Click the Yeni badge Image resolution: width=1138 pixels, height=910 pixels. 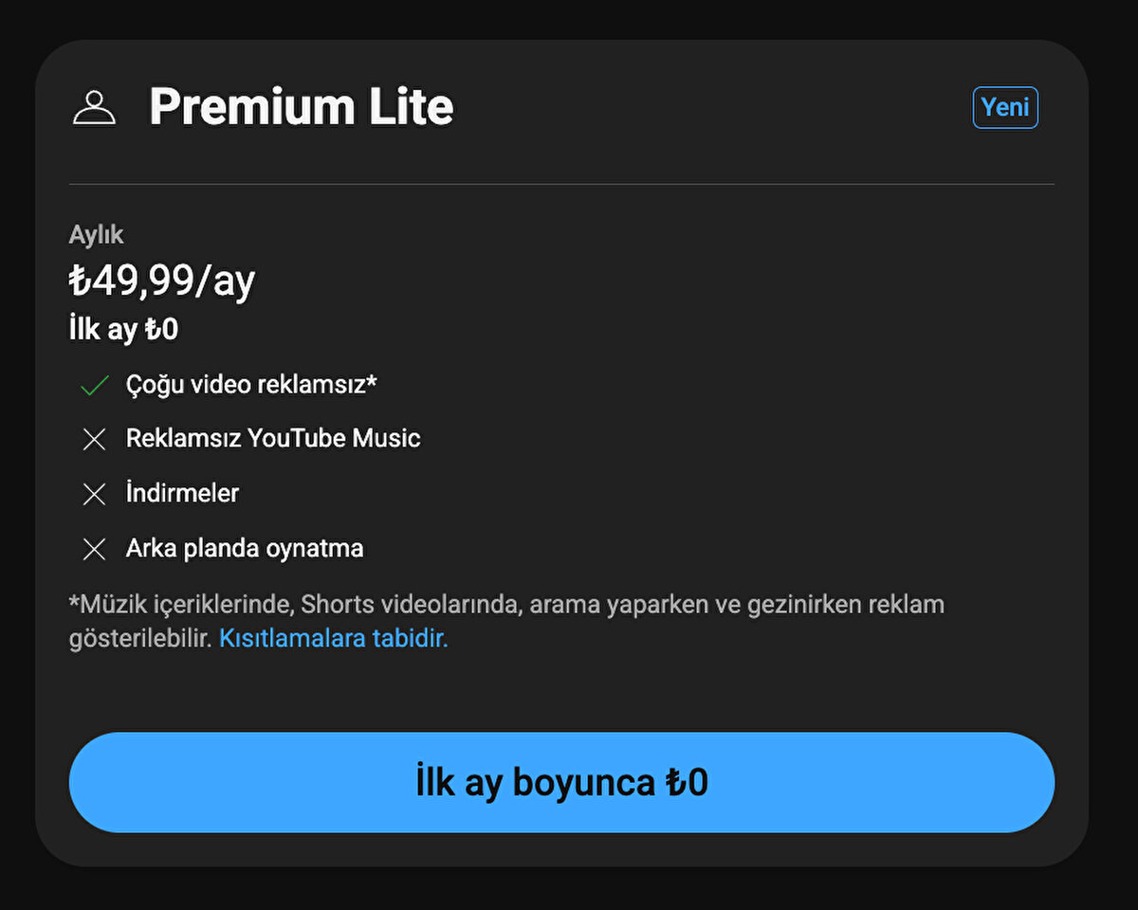pos(1005,107)
